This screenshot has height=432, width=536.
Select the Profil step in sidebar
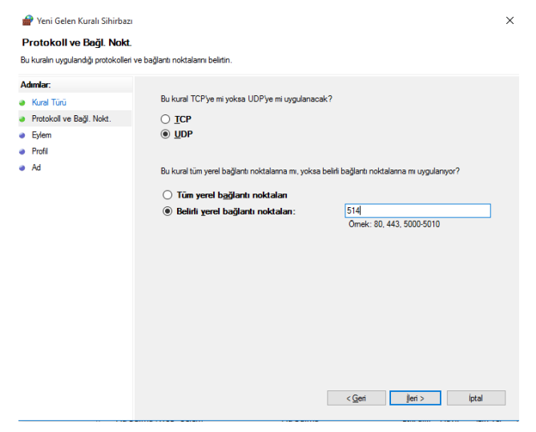39,151
